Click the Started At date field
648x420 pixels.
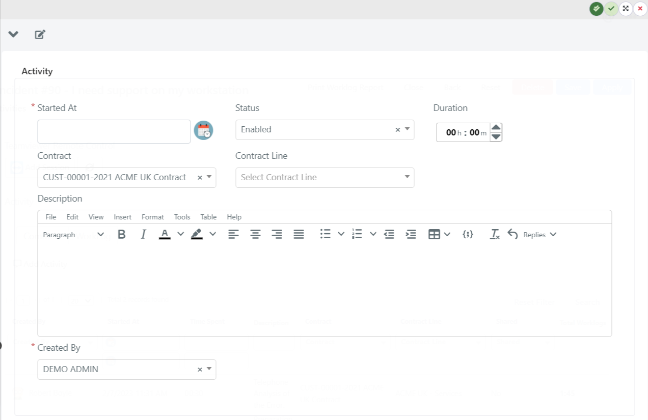[x=114, y=131]
